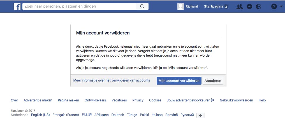Viewport: 285px width, 130px height.
Task: Open Richard's profile picture thumbnail
Action: tap(180, 6)
